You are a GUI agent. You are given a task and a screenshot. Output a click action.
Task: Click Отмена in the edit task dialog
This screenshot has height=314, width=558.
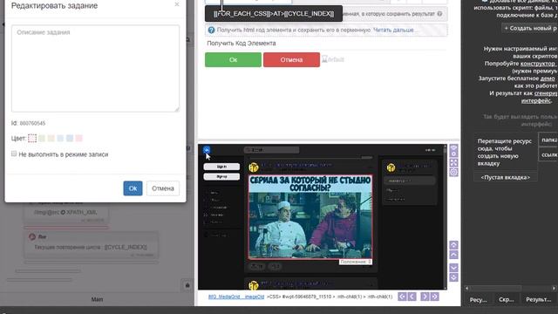[163, 188]
